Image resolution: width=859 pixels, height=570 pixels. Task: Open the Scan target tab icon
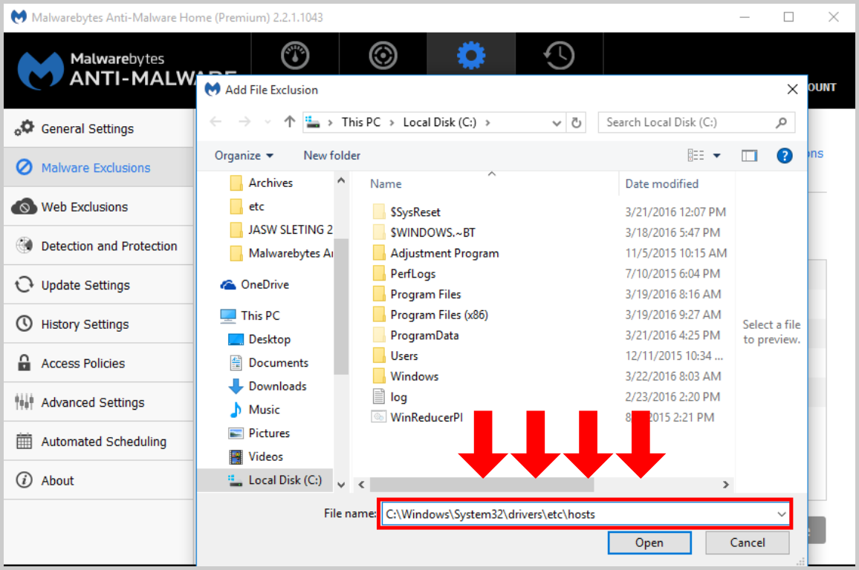click(383, 55)
